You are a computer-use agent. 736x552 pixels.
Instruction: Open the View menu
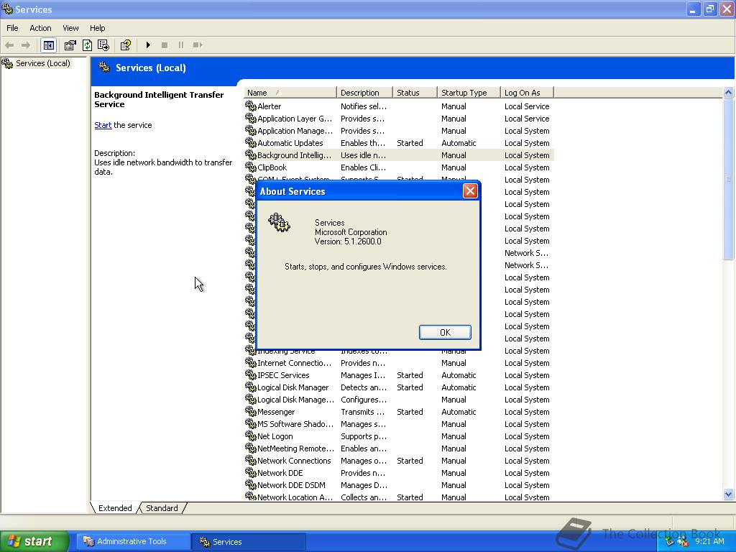(x=70, y=28)
